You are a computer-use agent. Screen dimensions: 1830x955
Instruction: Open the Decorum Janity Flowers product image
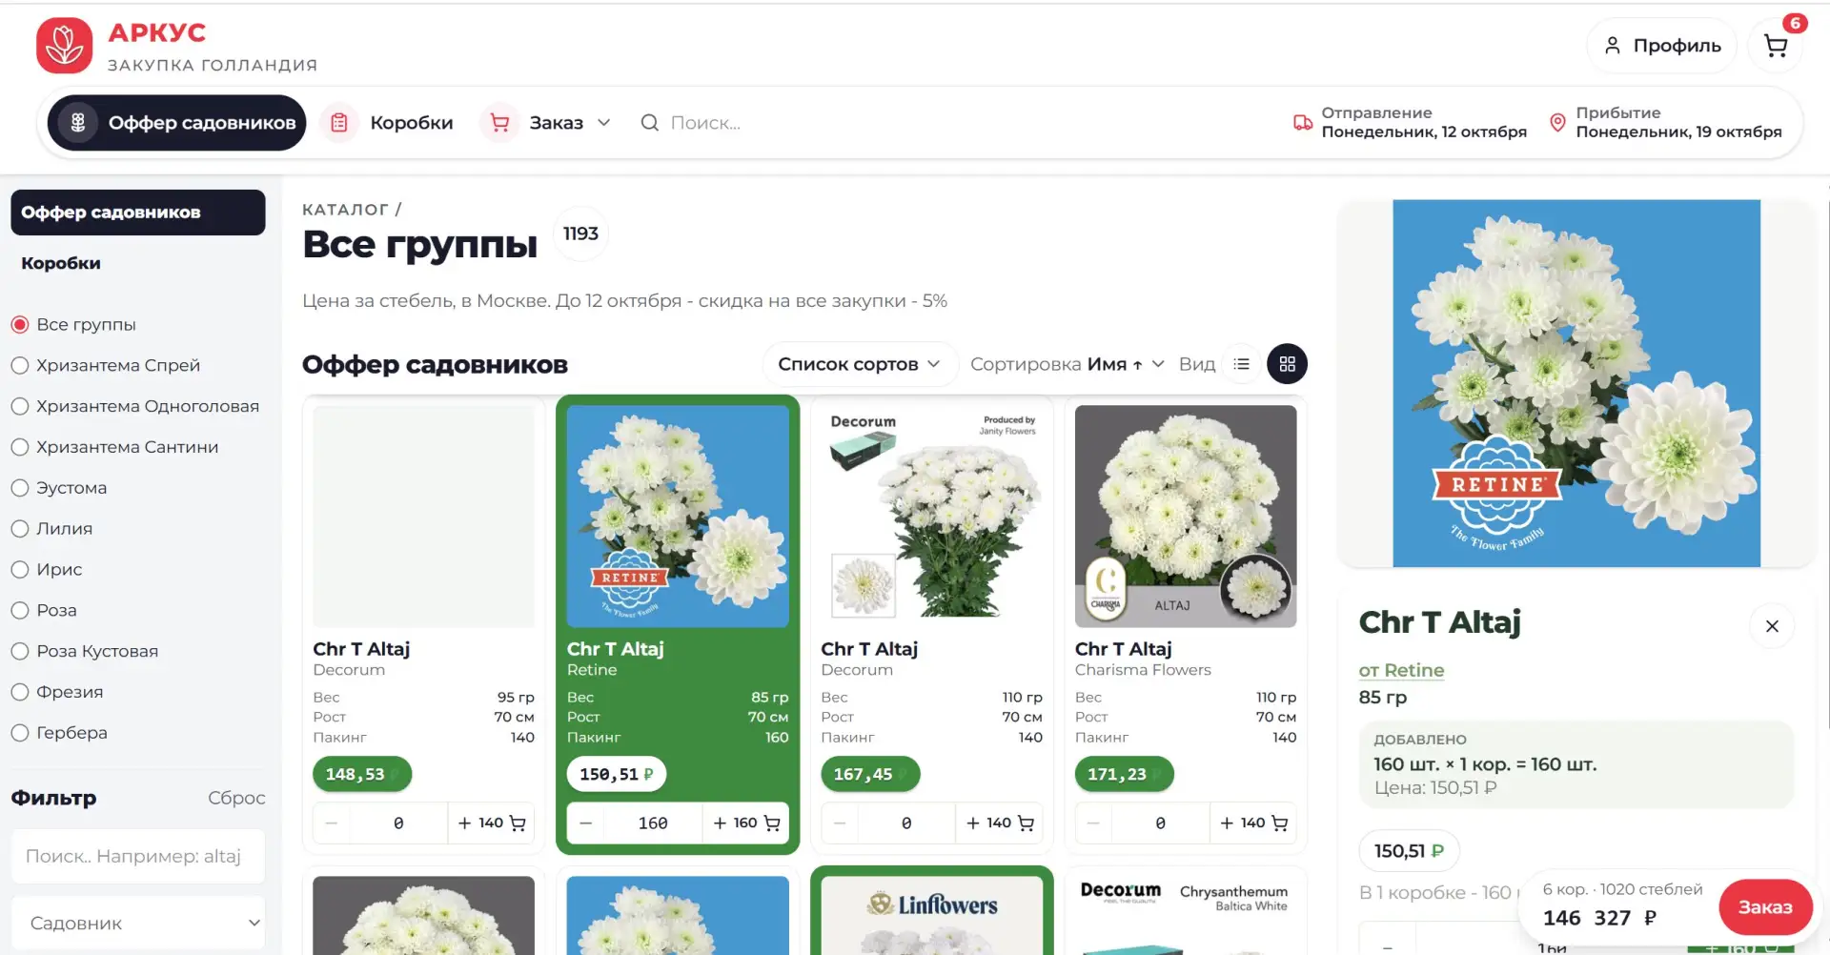point(931,517)
